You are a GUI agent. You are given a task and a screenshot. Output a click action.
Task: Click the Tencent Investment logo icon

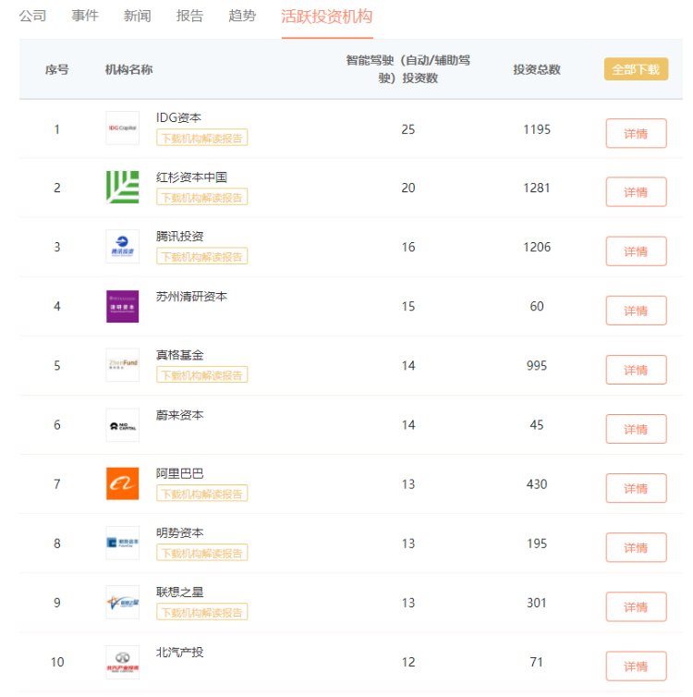pyautogui.click(x=122, y=247)
